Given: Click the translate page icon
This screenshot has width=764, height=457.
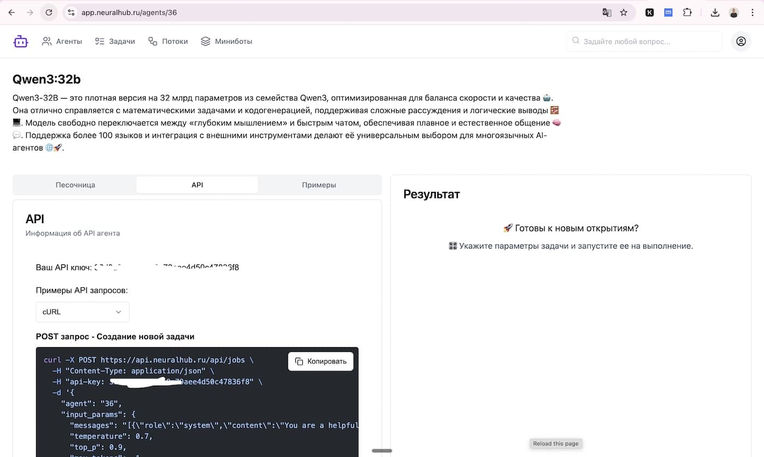Looking at the screenshot, I should [x=607, y=13].
